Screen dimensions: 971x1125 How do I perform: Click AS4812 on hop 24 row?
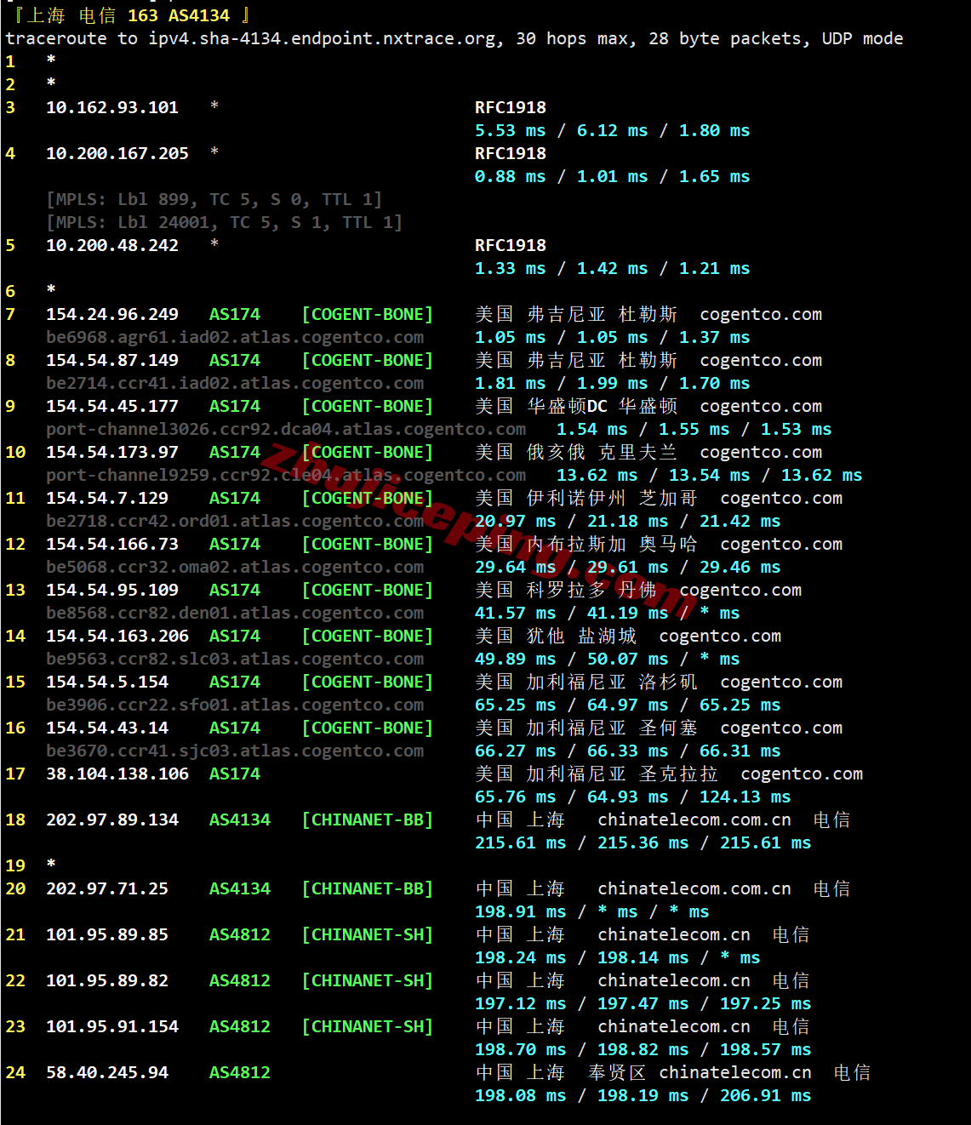240,1072
